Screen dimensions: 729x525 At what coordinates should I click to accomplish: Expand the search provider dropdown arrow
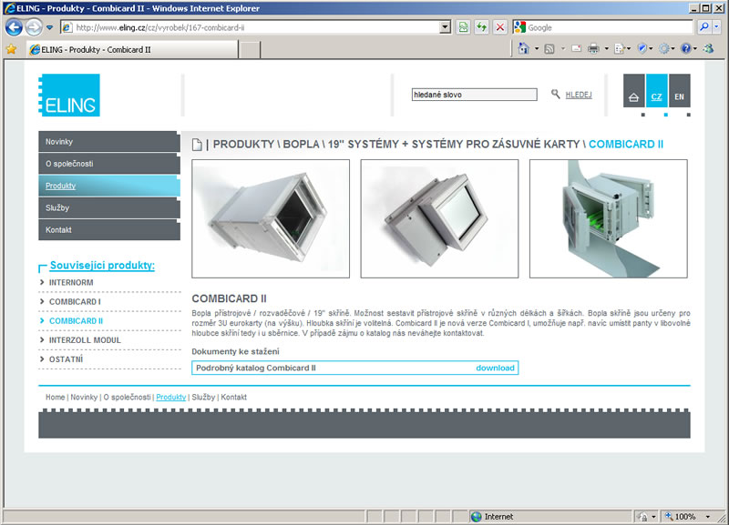716,27
